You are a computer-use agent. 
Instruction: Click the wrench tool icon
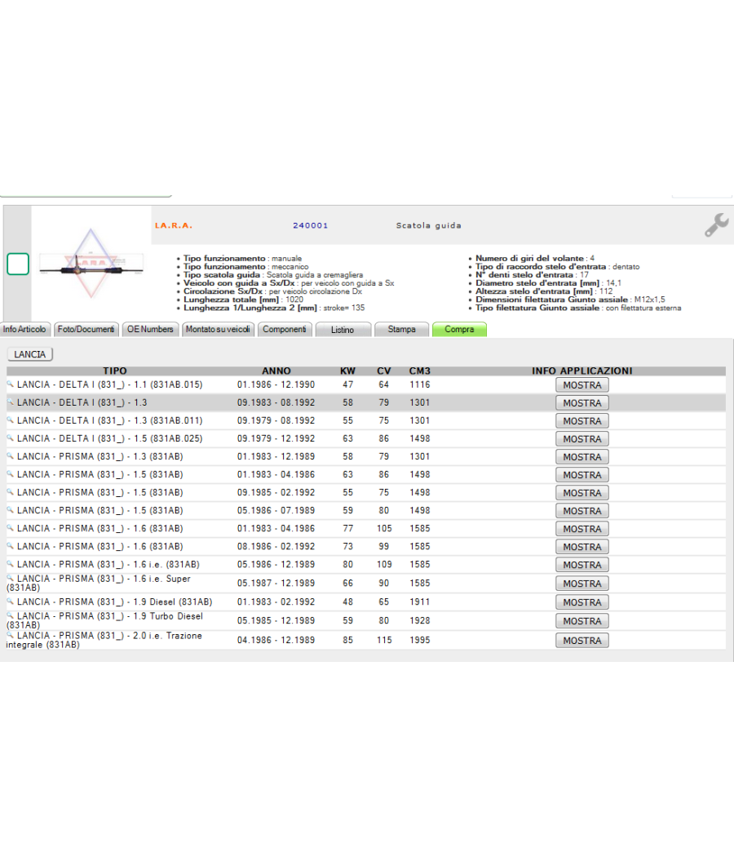pyautogui.click(x=716, y=224)
